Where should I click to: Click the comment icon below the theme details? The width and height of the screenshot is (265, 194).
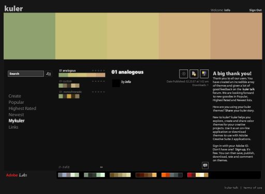(205, 165)
